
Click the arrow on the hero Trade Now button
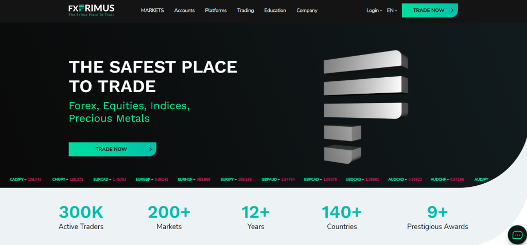pyautogui.click(x=150, y=149)
